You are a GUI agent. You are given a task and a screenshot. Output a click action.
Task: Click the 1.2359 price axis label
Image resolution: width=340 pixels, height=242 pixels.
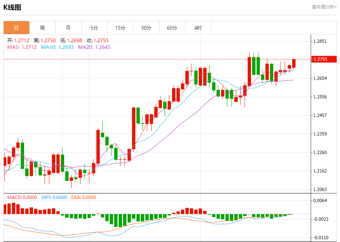click(320, 134)
